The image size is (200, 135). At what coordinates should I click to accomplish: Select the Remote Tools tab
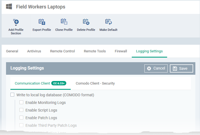tap(95, 51)
